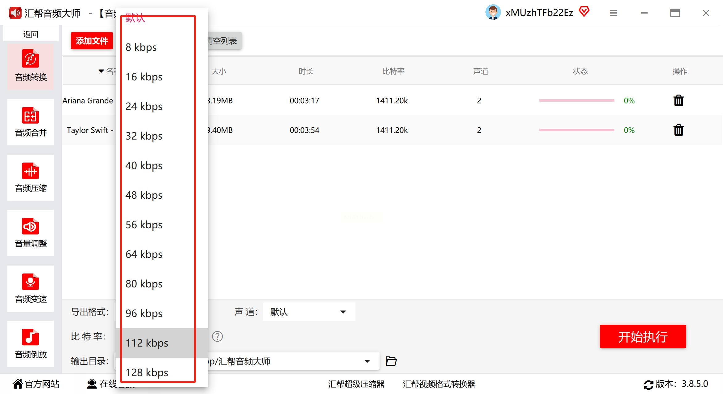
Task: Open the 音频变速 speed change tool
Action: click(31, 288)
